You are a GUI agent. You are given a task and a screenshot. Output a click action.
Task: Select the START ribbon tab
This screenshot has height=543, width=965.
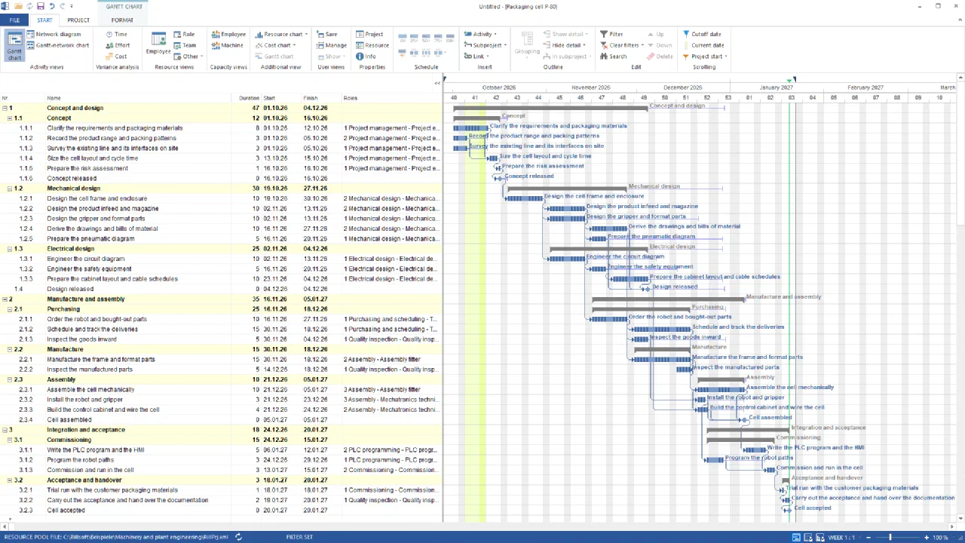44,20
